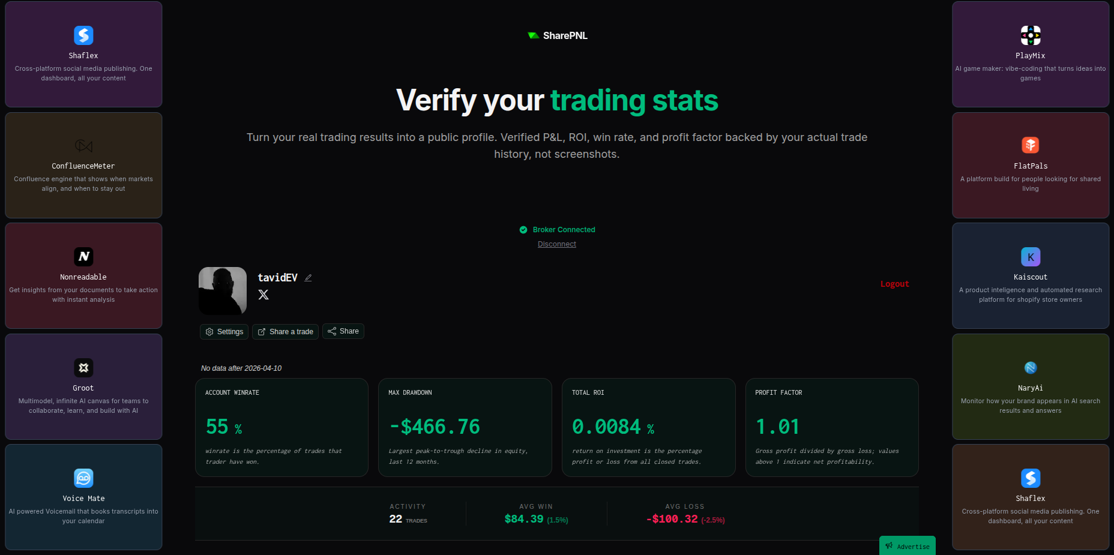Click the Groot ad title text
1114x555 pixels.
[x=83, y=388]
